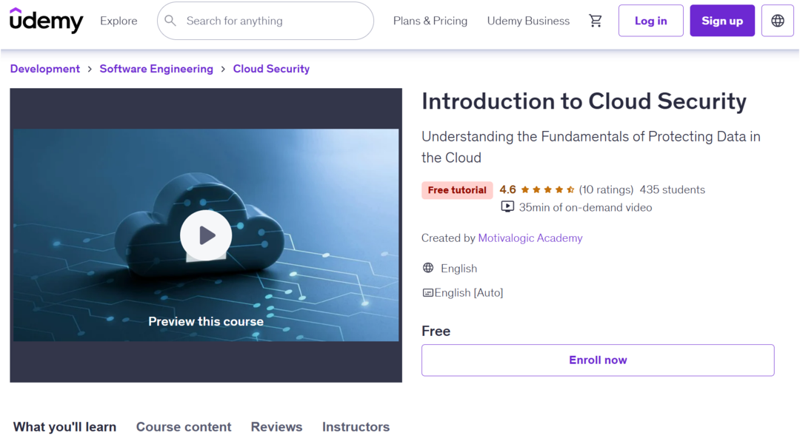
Task: Visit Motivalogic Academy instructor page
Action: (530, 238)
